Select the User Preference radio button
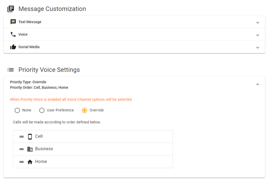This screenshot has height=183, width=271. (42, 110)
